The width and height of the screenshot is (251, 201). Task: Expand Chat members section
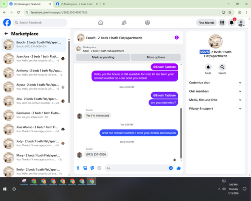point(215,91)
